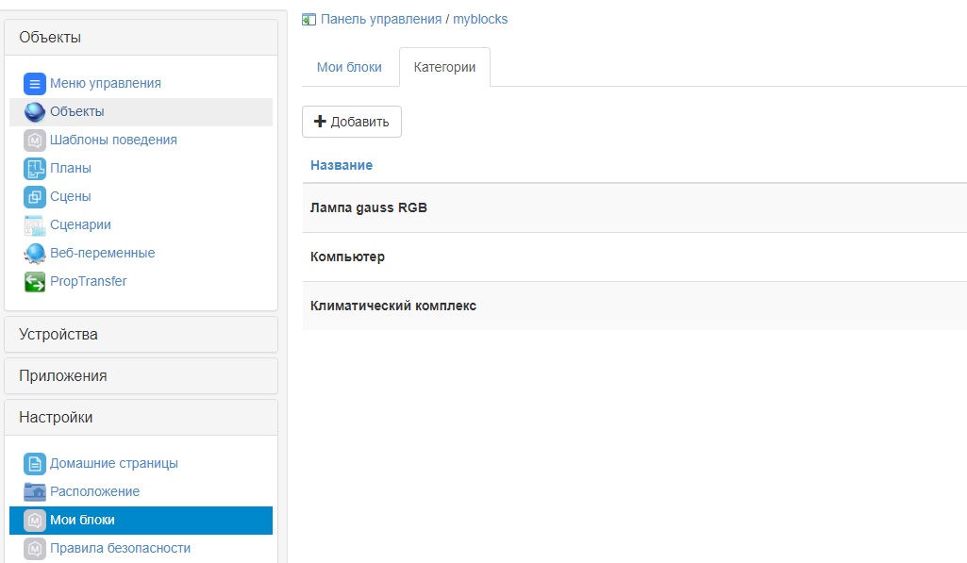Click the Объекты globe icon
This screenshot has width=967, height=563.
pyautogui.click(x=35, y=112)
